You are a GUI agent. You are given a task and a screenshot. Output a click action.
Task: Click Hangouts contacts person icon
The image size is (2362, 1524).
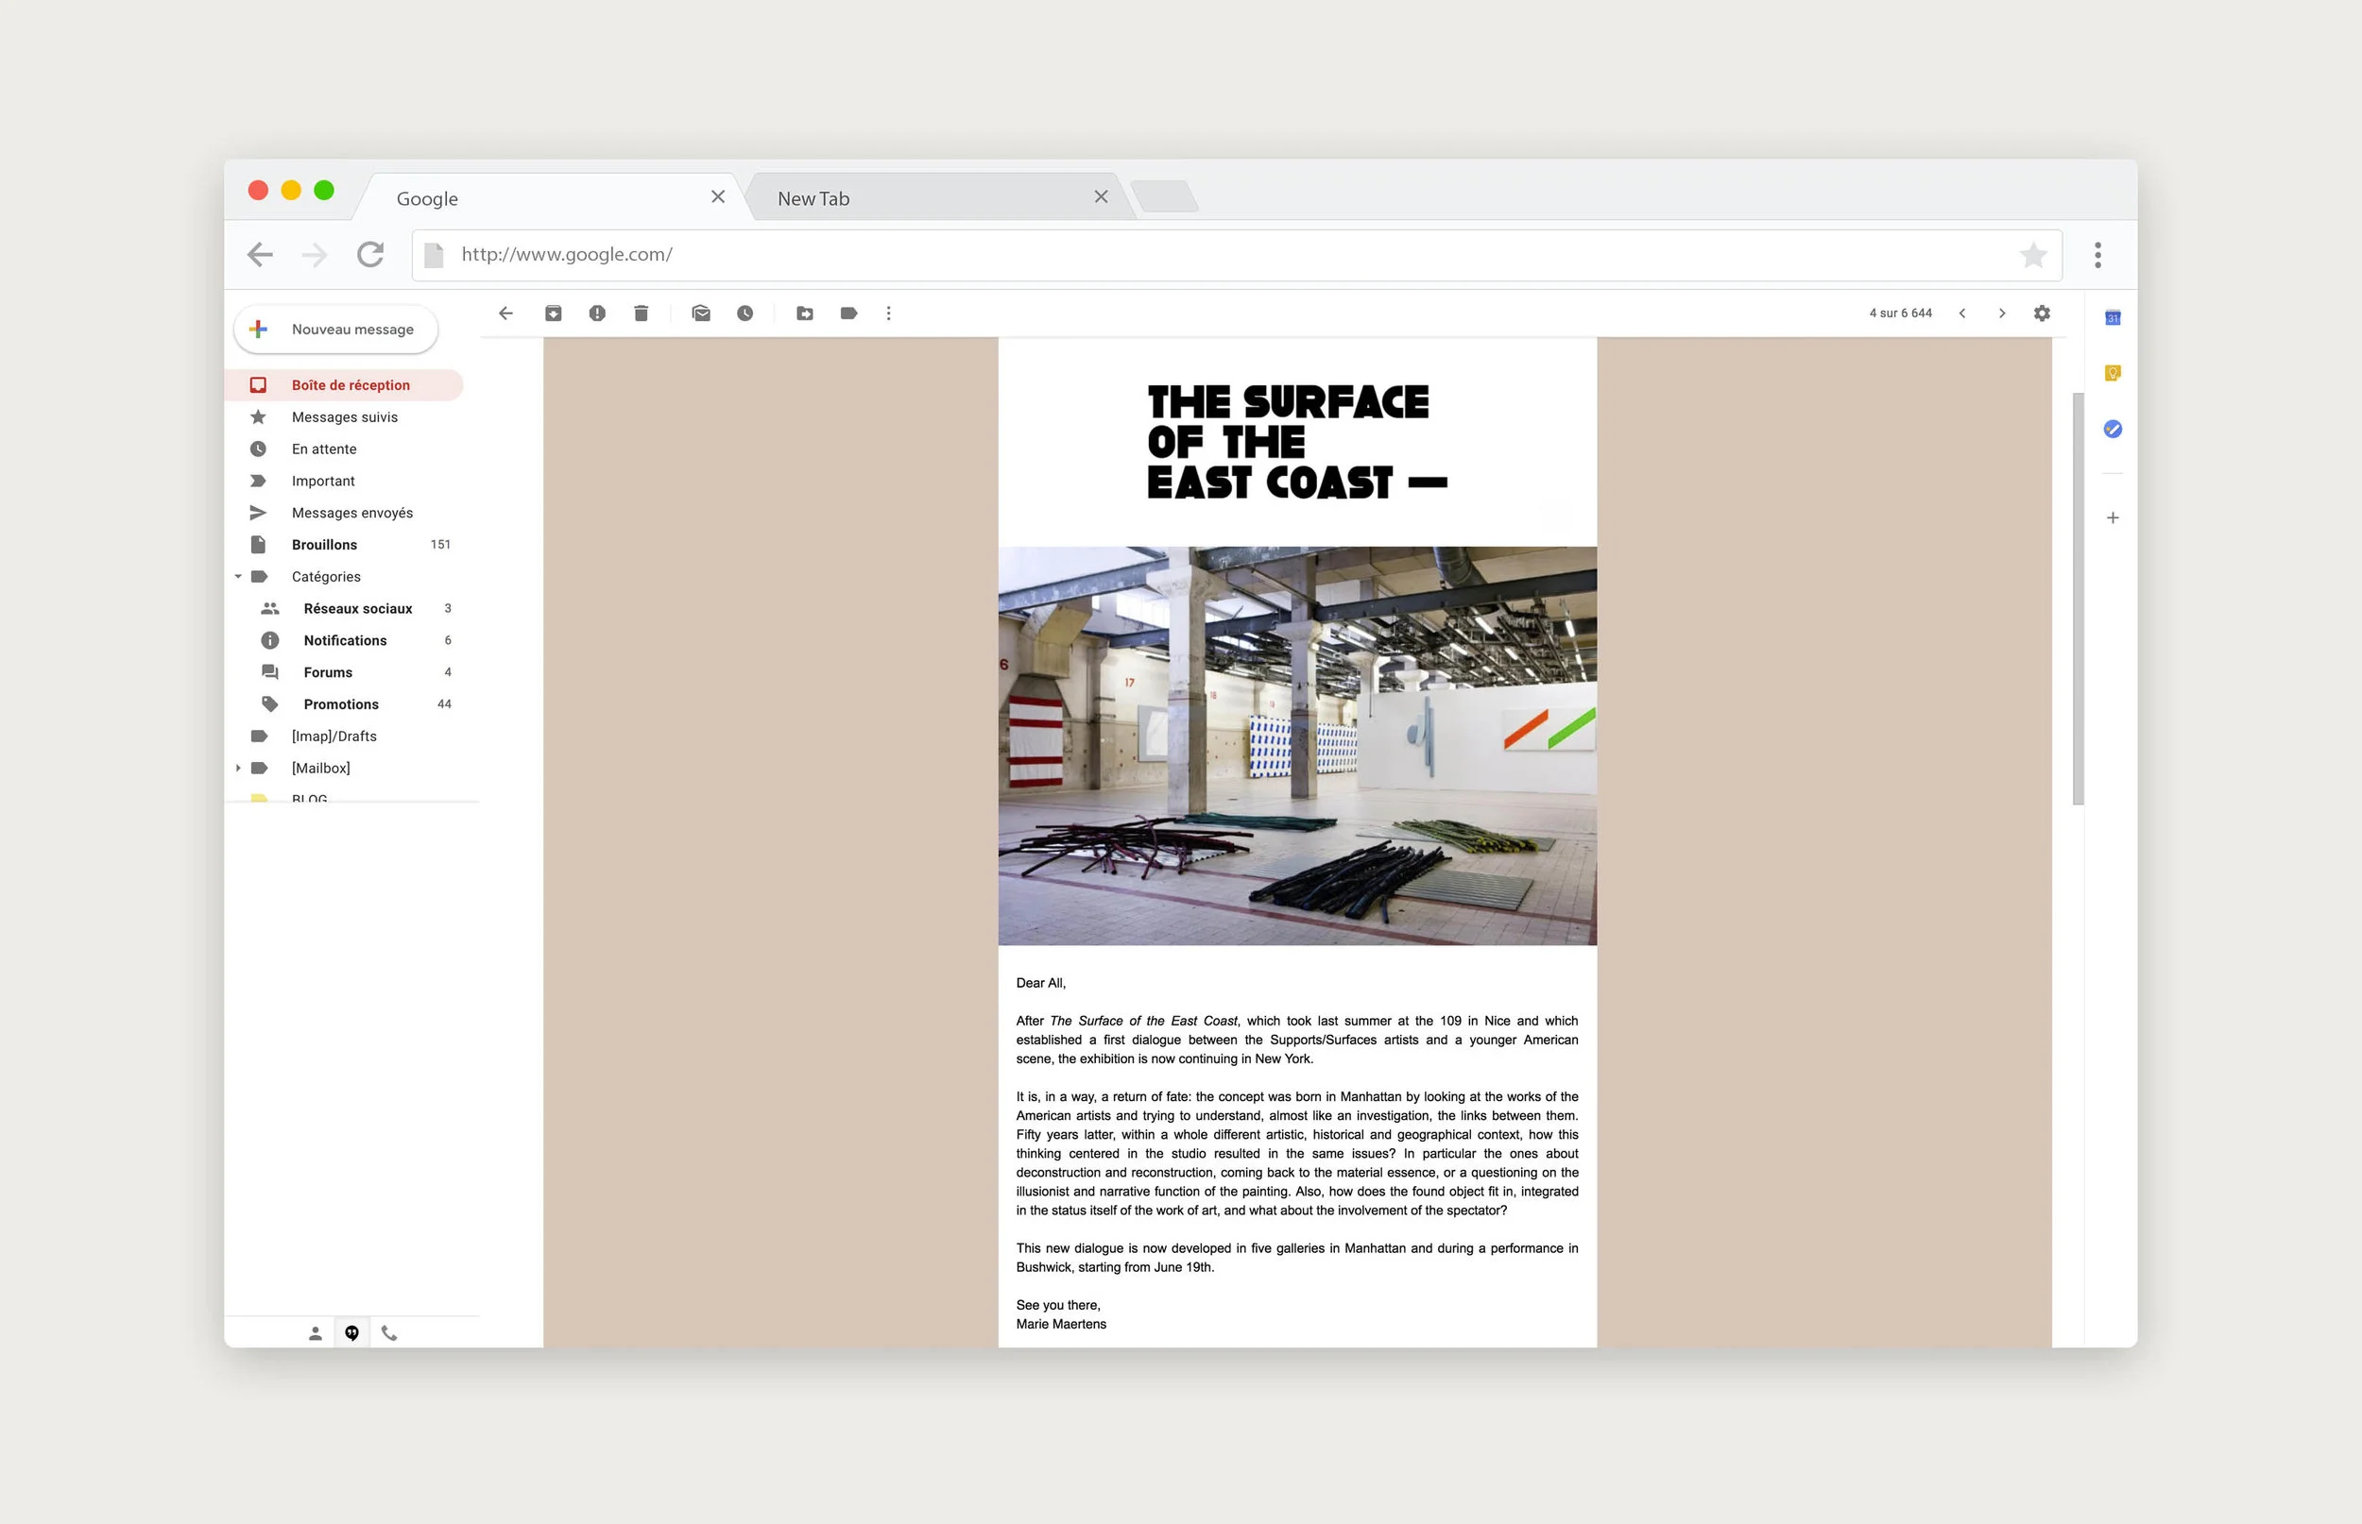click(315, 1334)
